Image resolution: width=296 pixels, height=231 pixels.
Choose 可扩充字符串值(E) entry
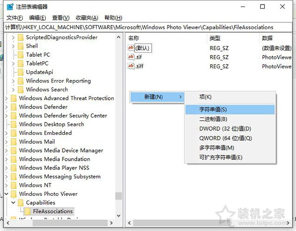(230, 157)
